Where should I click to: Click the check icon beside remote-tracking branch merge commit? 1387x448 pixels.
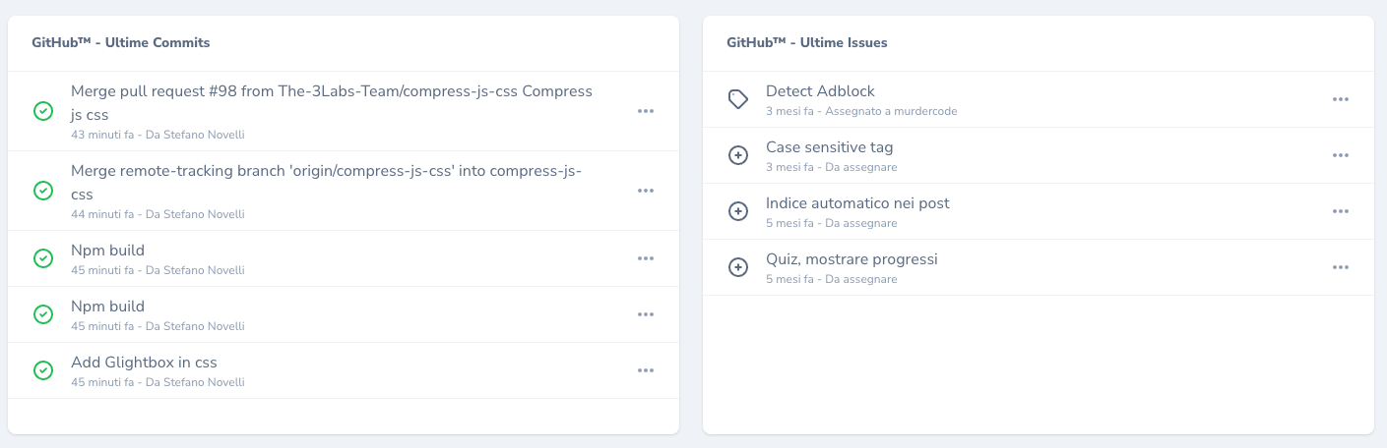click(43, 191)
